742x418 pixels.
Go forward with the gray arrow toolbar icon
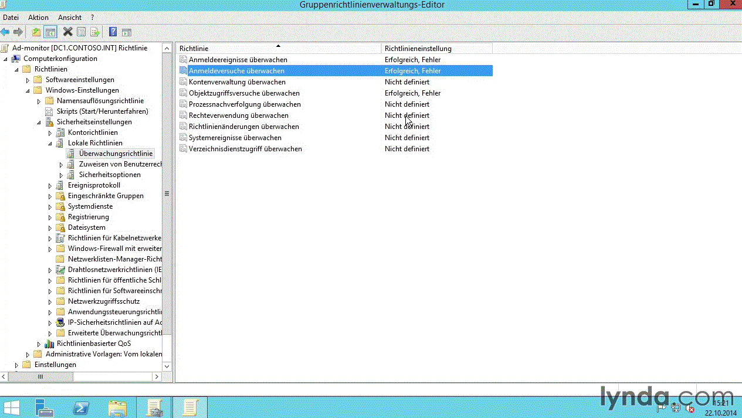[18, 32]
